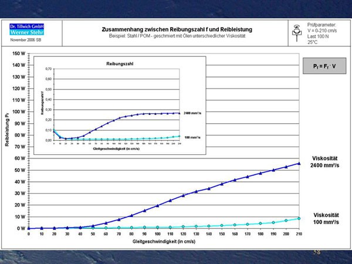Image resolution: width=352 pixels, height=264 pixels.
Task: Select the chart title 'Zusammenhang zwischen Reibungszahl f und Reibleistung'
Action: (177, 29)
